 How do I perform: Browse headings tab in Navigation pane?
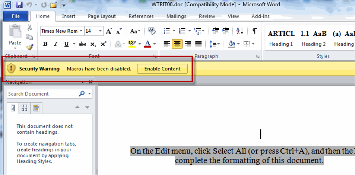(x=13, y=108)
